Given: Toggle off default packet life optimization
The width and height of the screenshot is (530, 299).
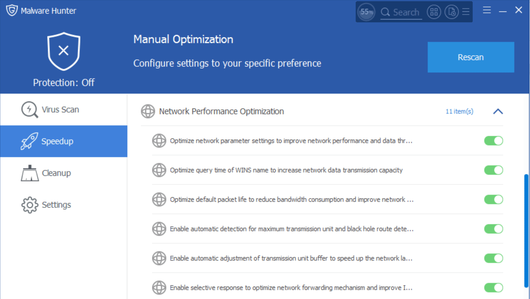Looking at the screenshot, I should (x=493, y=199).
